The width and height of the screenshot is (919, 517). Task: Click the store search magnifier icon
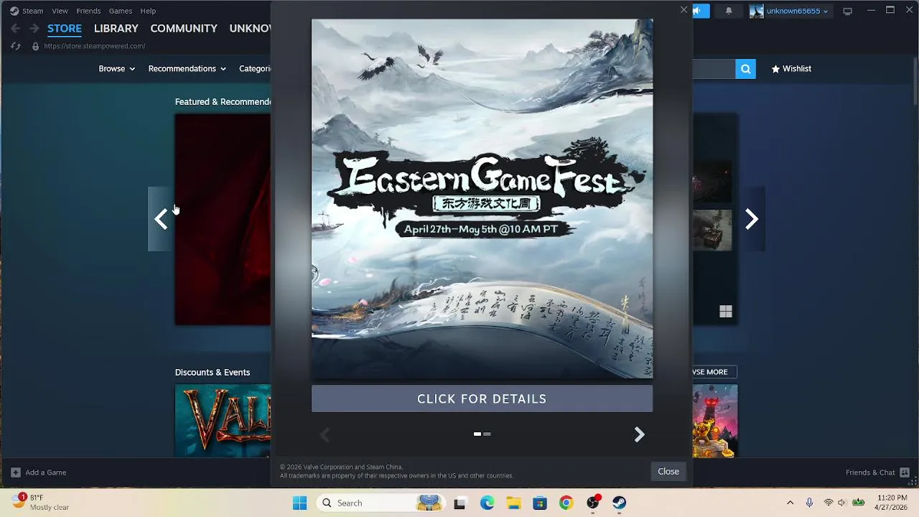tap(745, 69)
